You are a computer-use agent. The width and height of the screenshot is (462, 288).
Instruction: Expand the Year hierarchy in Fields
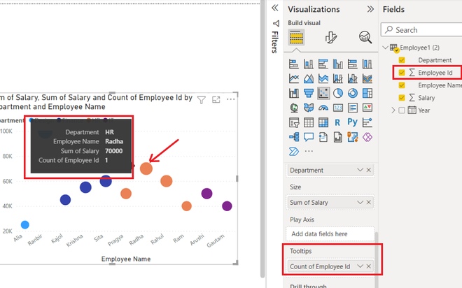(x=393, y=110)
